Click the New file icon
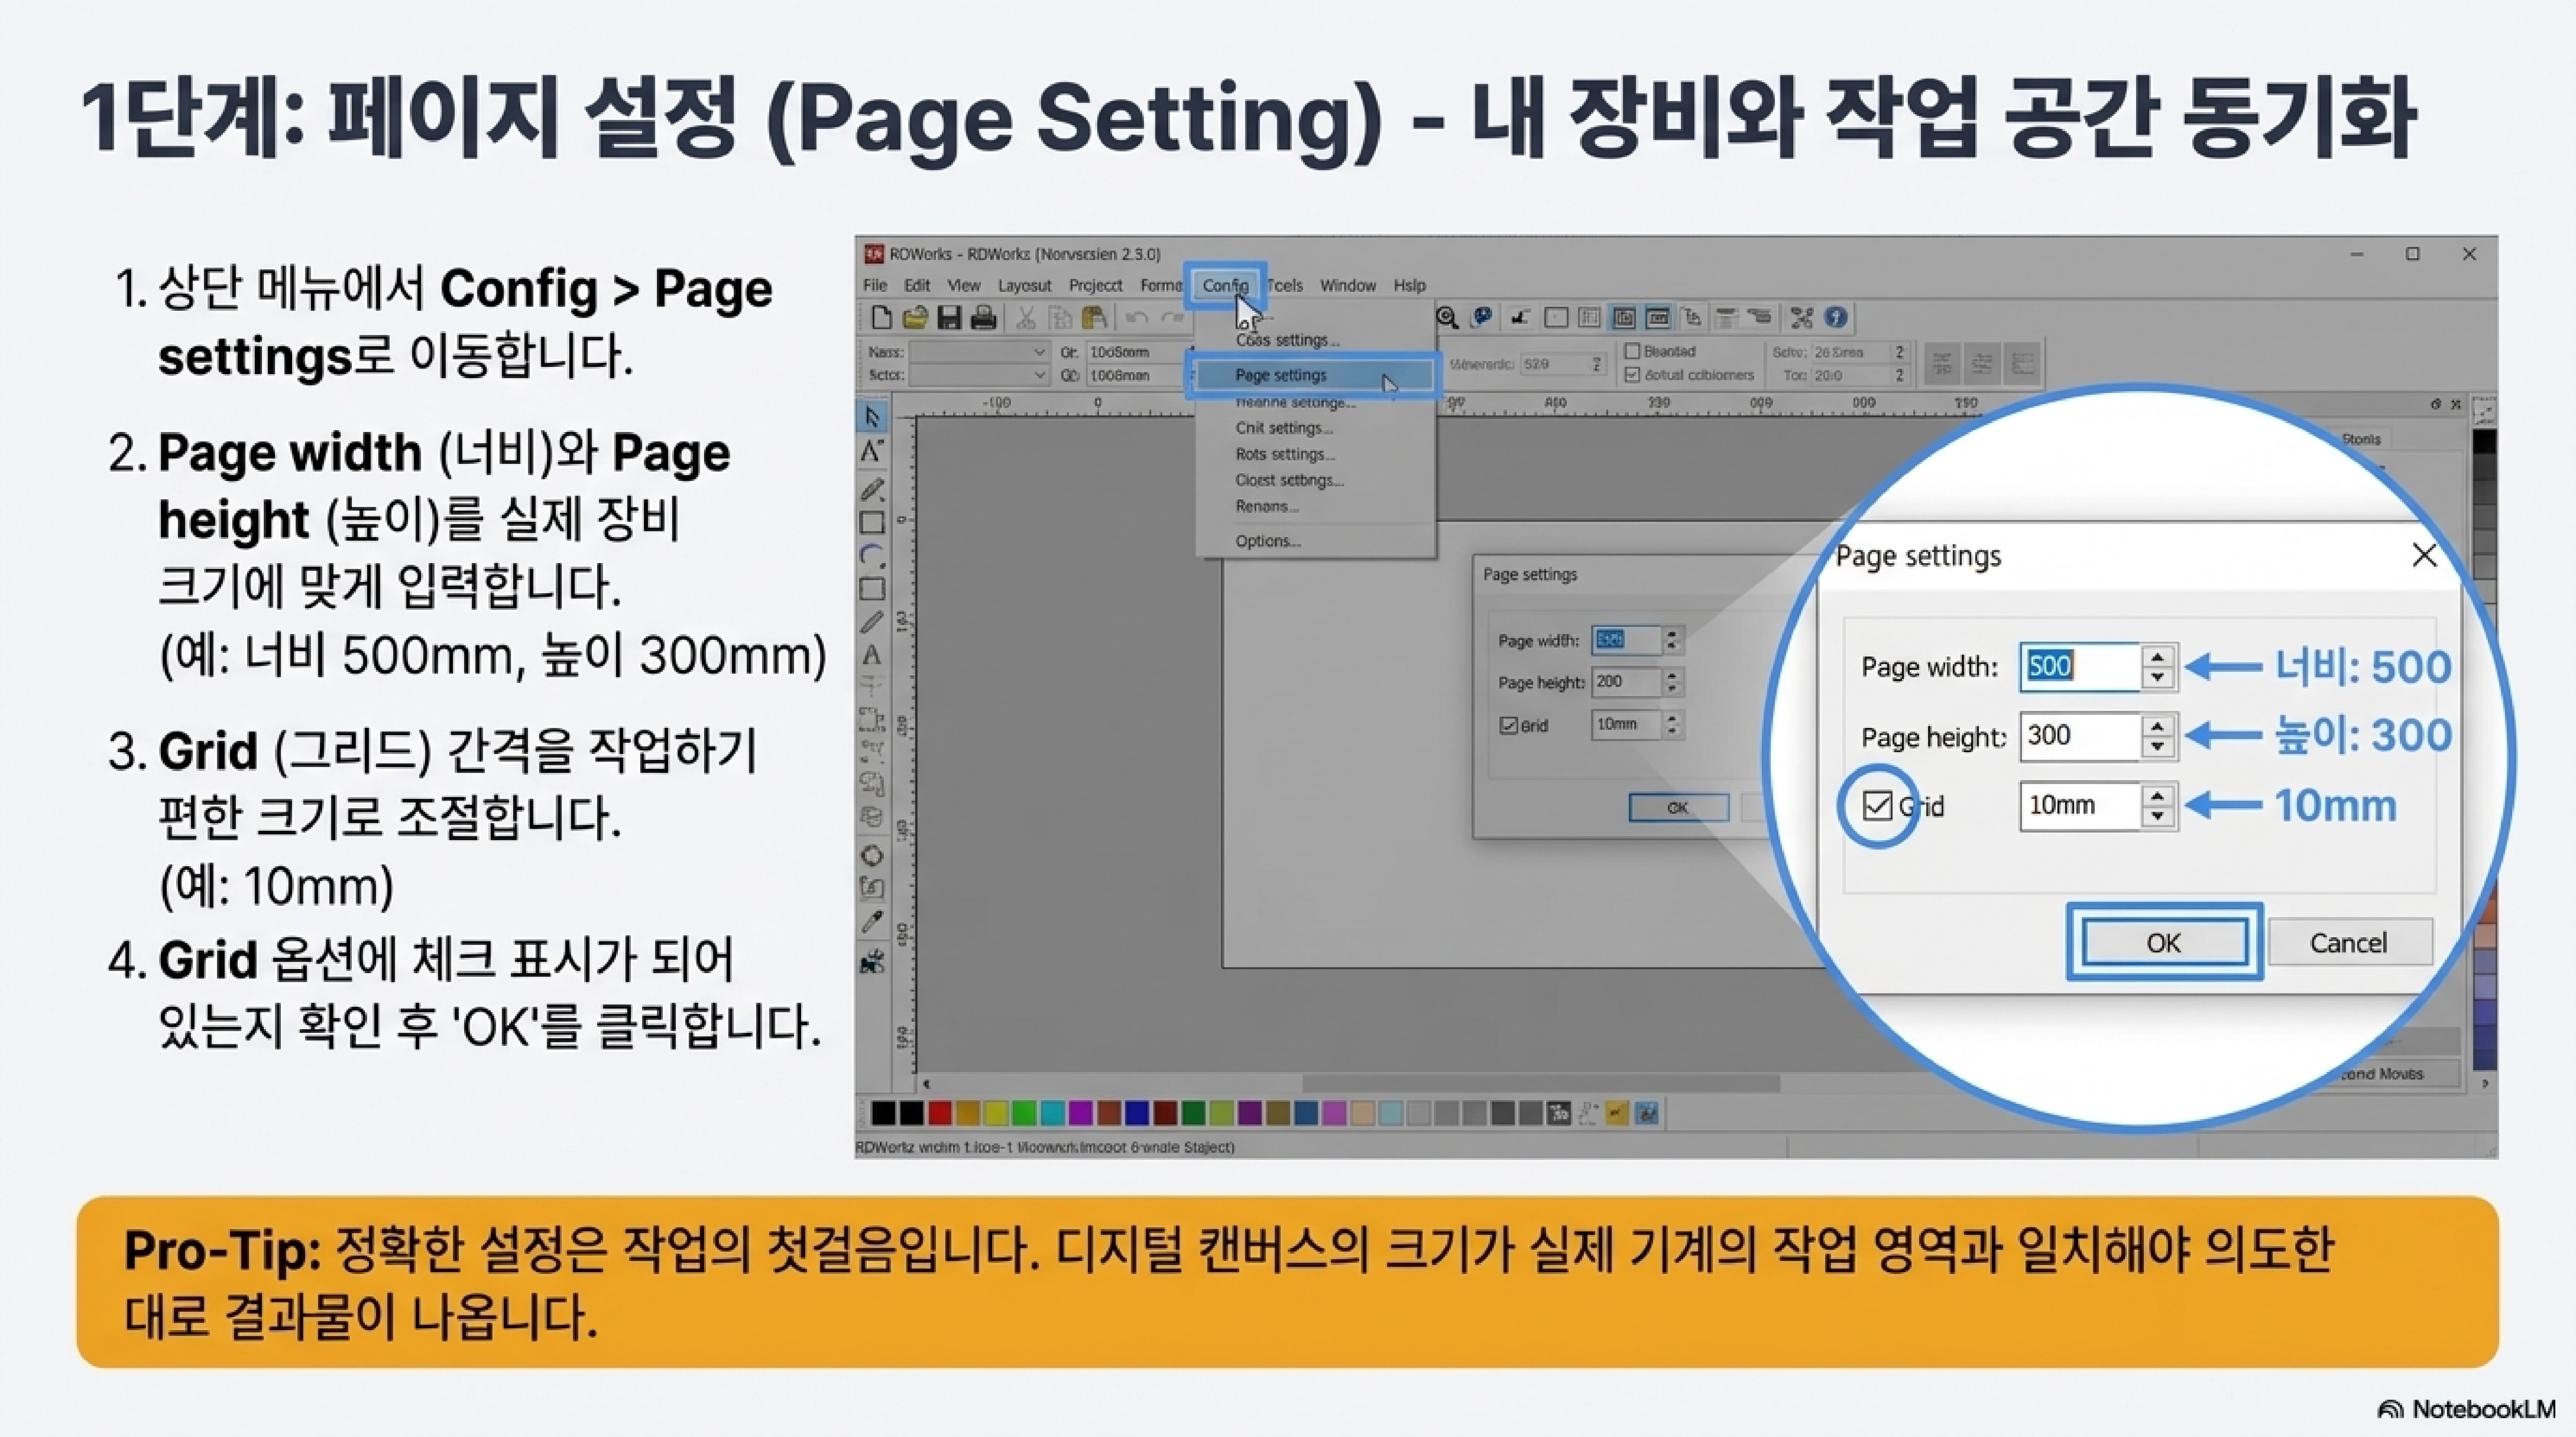The width and height of the screenshot is (2576, 1437). coord(881,318)
